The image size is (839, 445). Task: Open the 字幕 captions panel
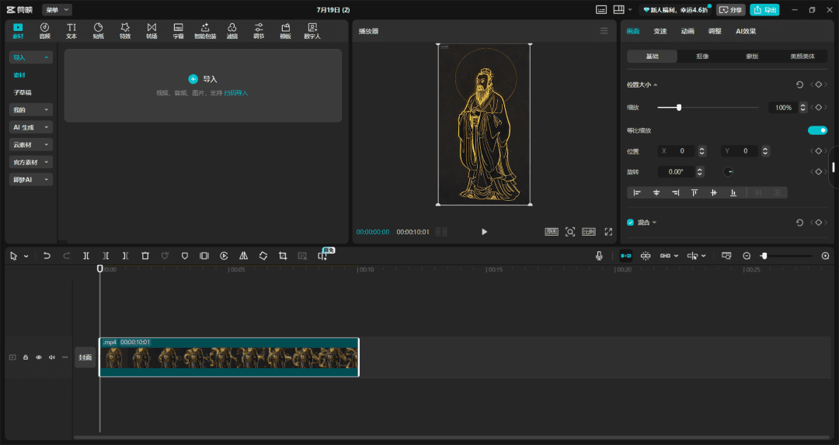tap(178, 31)
